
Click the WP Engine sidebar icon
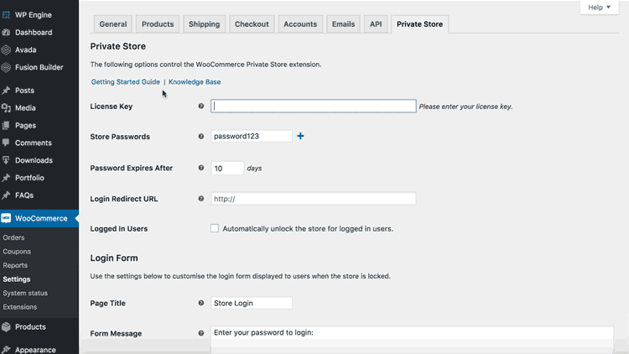pyautogui.click(x=6, y=15)
